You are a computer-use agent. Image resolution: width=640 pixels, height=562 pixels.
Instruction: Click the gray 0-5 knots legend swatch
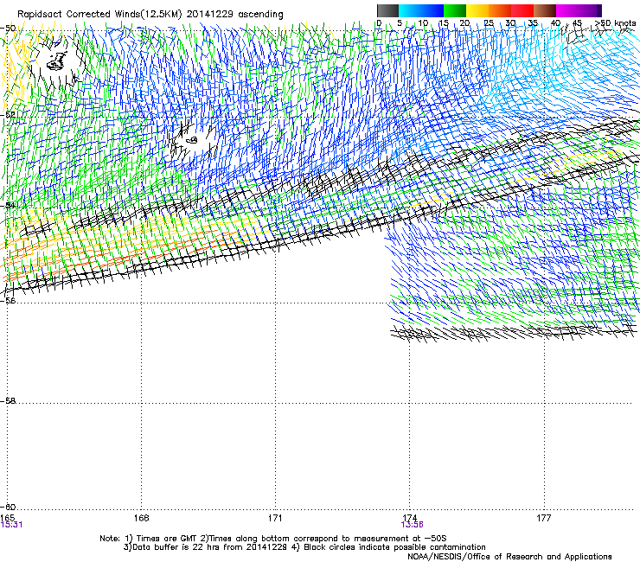pyautogui.click(x=387, y=10)
